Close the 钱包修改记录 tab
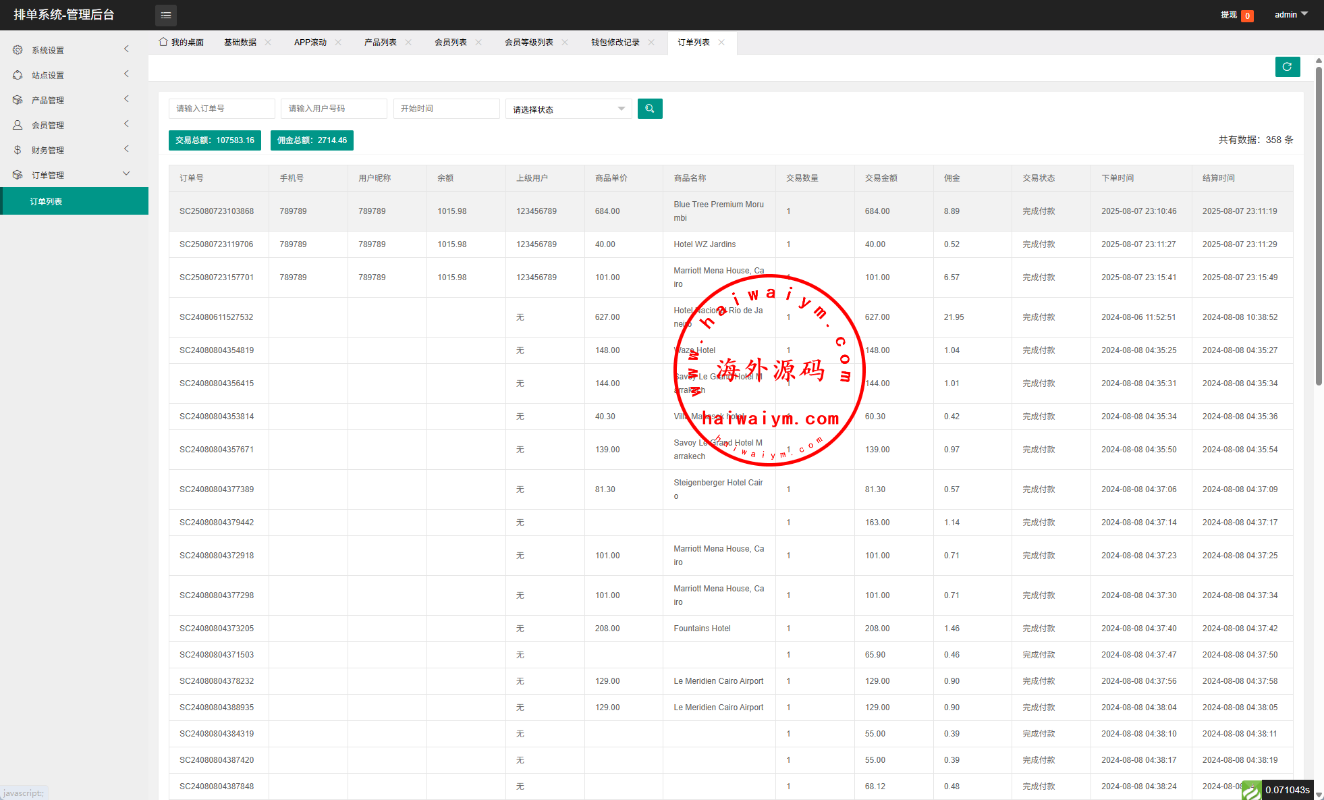The image size is (1324, 800). [x=651, y=42]
